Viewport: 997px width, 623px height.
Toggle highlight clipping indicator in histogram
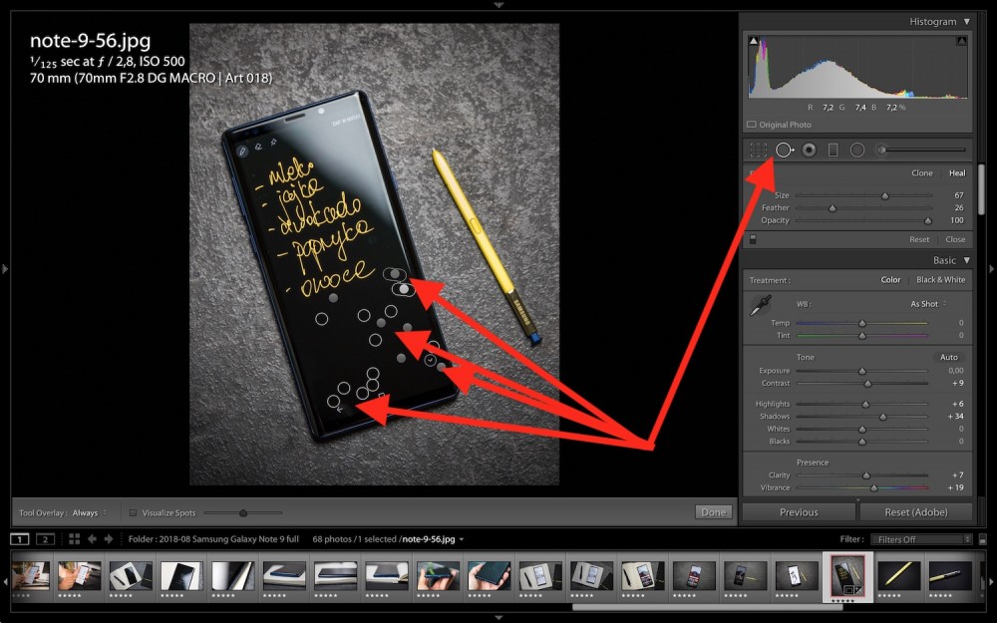[x=961, y=41]
